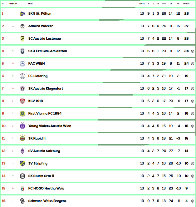The height and width of the screenshot is (207, 196).
Task: Click the SPIELE column header
Action: 142,4
